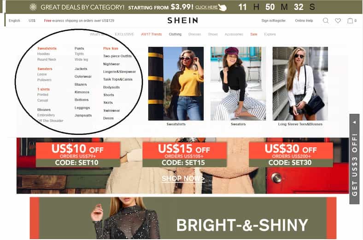
Task: Open the AW17 Trends tab
Action: click(x=152, y=34)
